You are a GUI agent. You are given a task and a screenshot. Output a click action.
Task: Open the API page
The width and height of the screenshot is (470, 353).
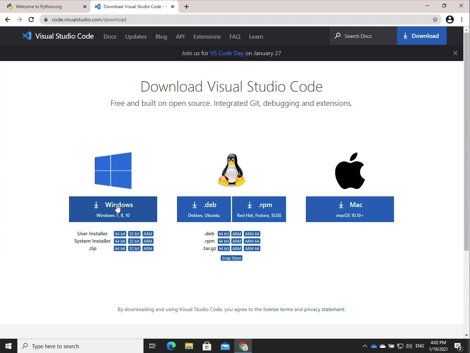coord(180,36)
